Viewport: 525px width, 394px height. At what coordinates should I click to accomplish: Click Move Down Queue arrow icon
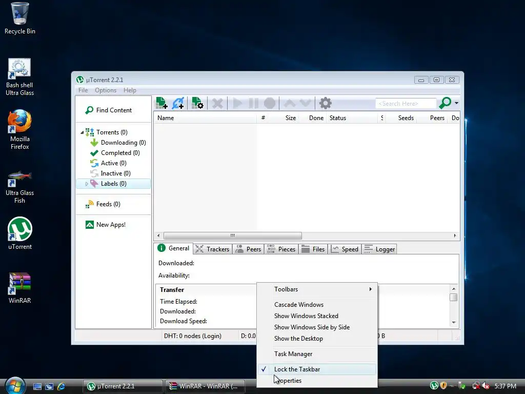click(306, 103)
